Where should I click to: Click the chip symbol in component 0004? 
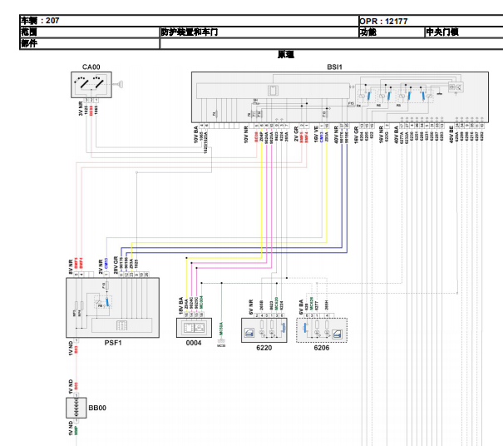[188, 328]
